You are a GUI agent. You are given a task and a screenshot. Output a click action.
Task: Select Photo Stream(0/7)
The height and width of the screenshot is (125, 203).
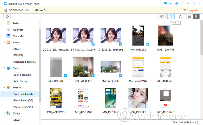(x=23, y=100)
